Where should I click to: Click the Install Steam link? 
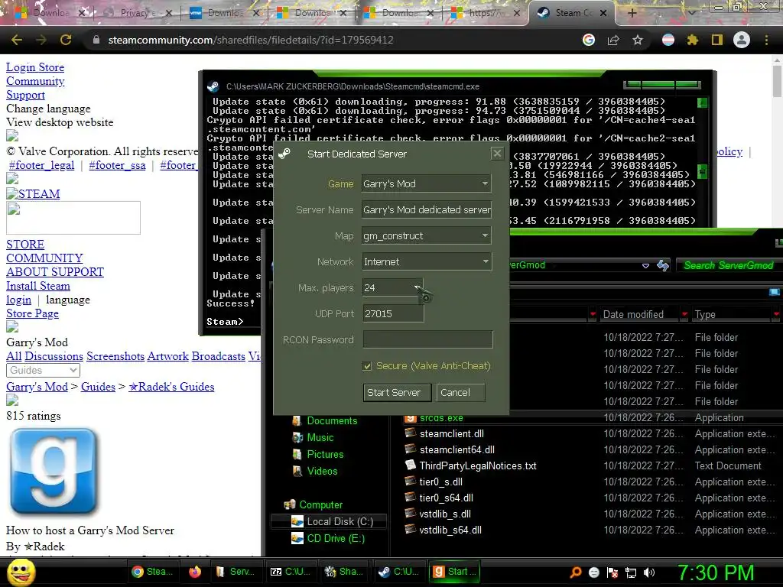[38, 286]
